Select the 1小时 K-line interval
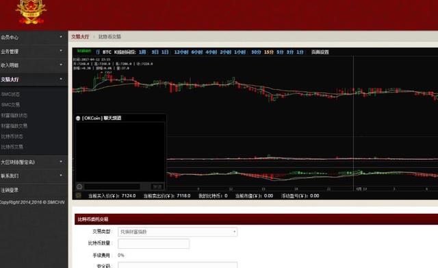The width and height of the screenshot is (438, 268). pyautogui.click(x=240, y=52)
